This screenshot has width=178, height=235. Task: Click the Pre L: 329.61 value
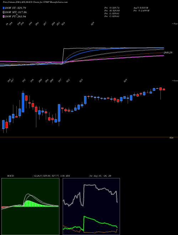pos(112,14)
